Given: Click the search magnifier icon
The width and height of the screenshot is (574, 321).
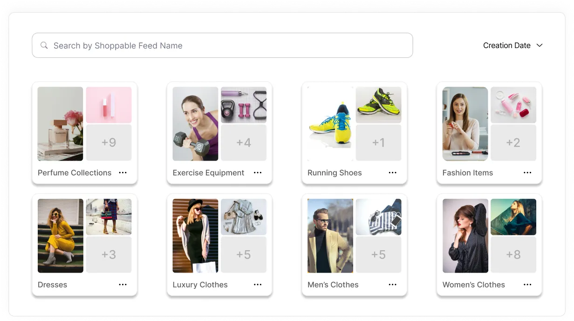Looking at the screenshot, I should pos(44,45).
